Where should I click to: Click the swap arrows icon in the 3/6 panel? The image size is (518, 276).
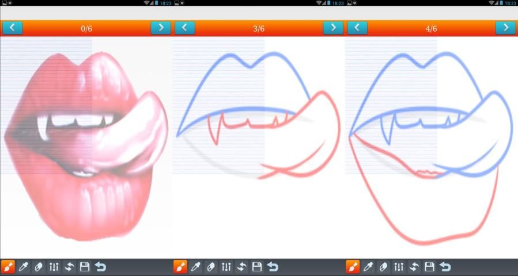pyautogui.click(x=241, y=267)
